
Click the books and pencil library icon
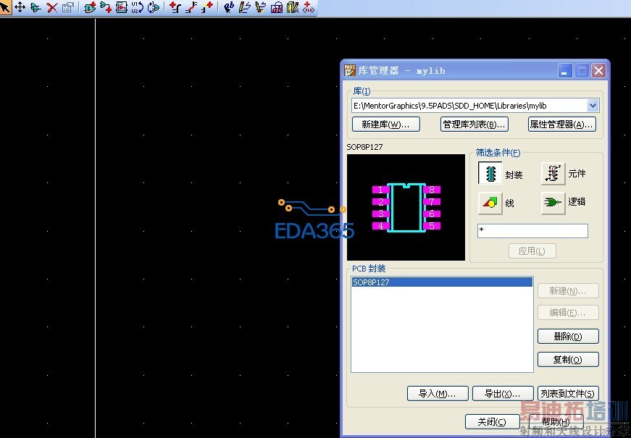(x=293, y=7)
